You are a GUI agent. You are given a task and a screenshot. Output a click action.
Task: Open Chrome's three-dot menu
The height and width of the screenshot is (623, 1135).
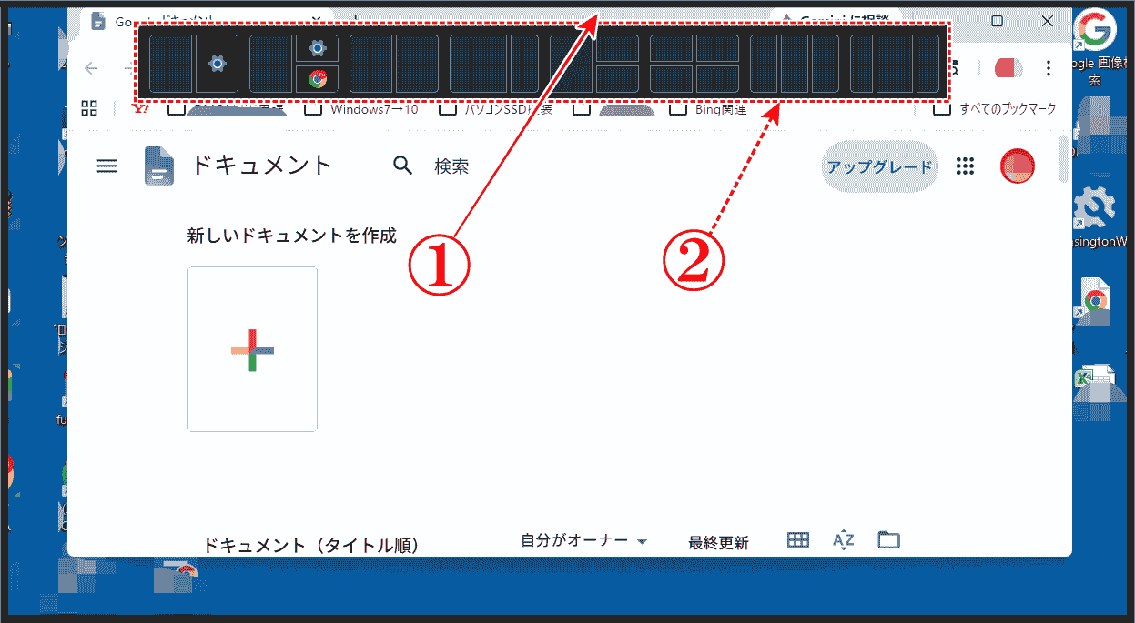point(1049,68)
